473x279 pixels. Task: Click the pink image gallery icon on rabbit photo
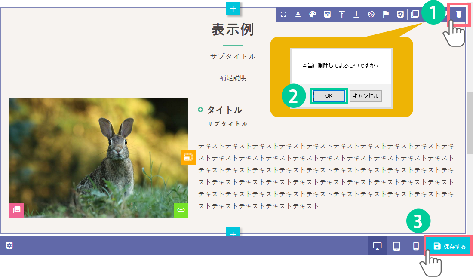tap(17, 210)
